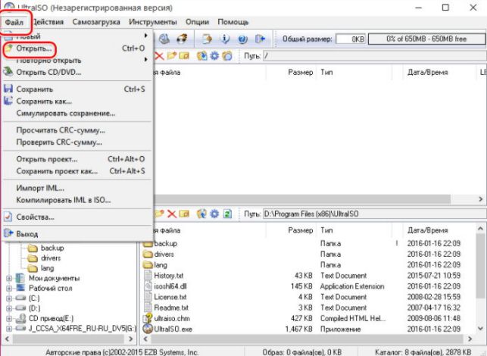Click the rename icon in lower local toolbar
This screenshot has height=356, width=487.
click(x=184, y=214)
